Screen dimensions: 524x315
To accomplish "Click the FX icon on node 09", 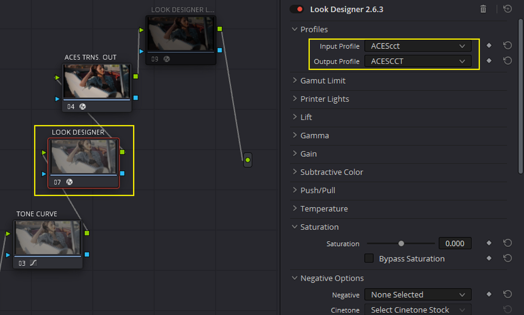I will tap(167, 59).
